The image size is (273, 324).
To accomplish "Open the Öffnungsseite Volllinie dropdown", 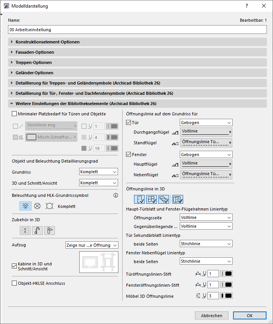I will click(x=206, y=217).
